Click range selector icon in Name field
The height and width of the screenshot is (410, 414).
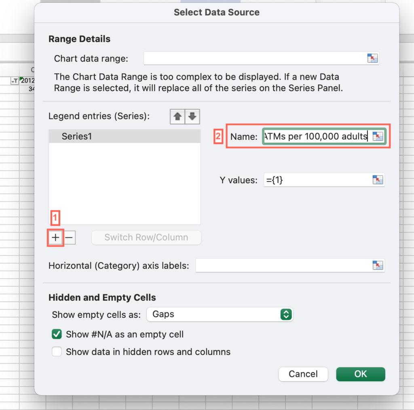tap(378, 136)
